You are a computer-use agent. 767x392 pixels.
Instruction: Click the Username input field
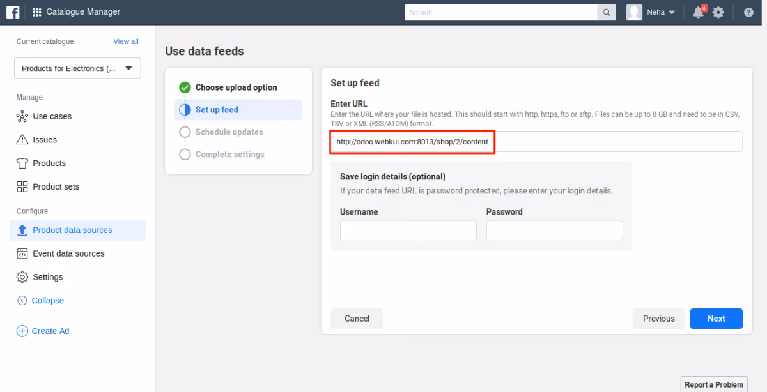[408, 230]
